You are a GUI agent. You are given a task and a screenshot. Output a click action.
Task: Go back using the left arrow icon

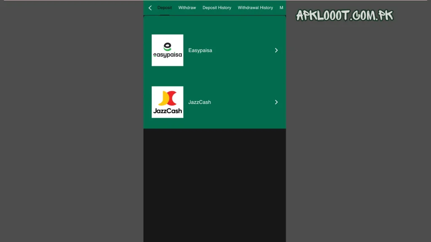pos(150,8)
